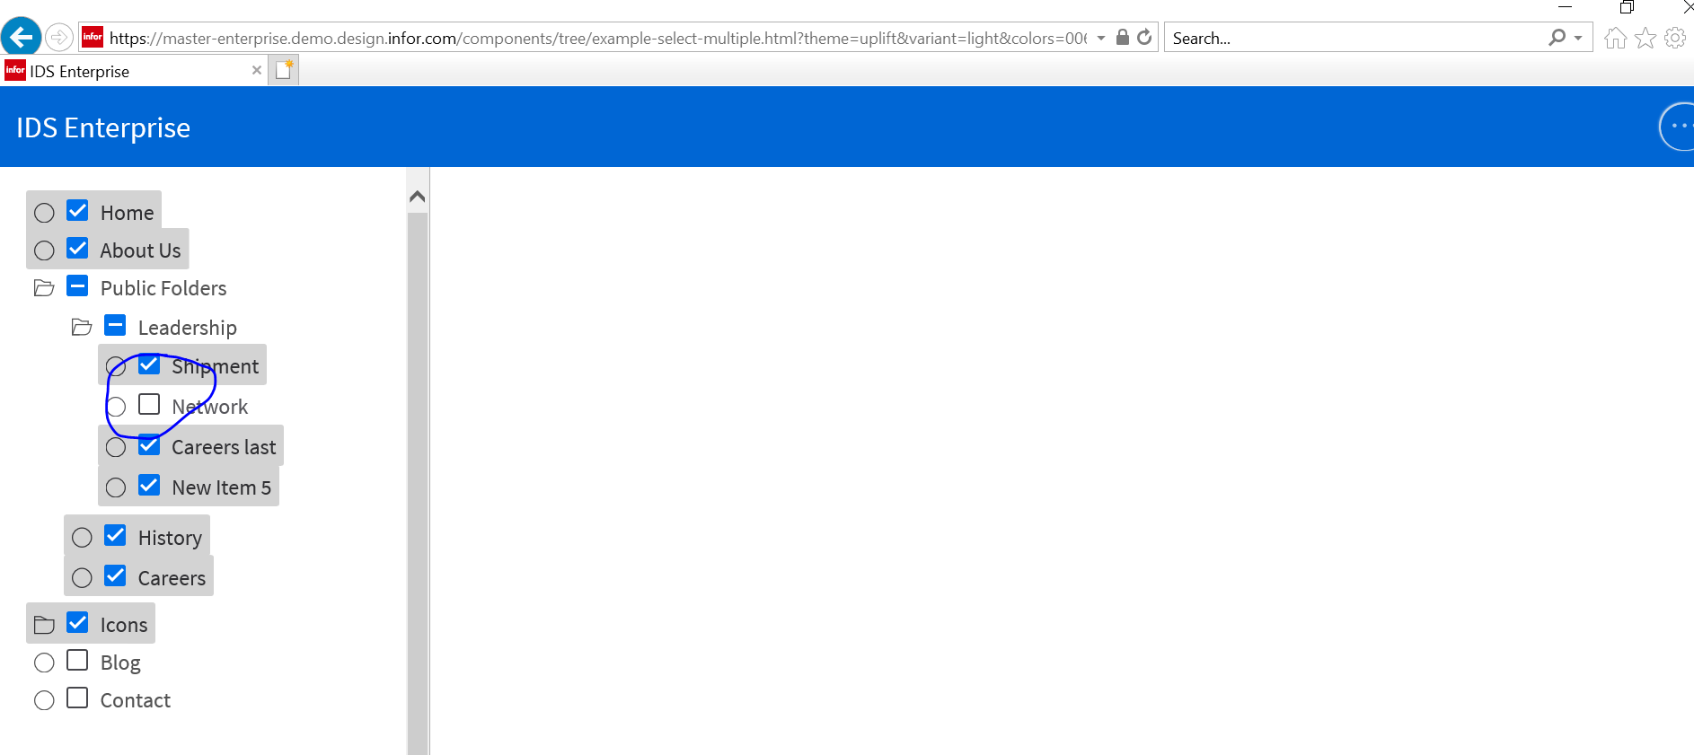Switch to the IDS Enterprise tab
Image resolution: width=1694 pixels, height=755 pixels.
135,71
